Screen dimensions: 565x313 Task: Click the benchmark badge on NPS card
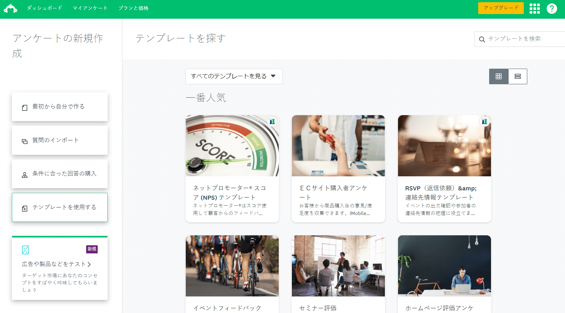point(272,121)
